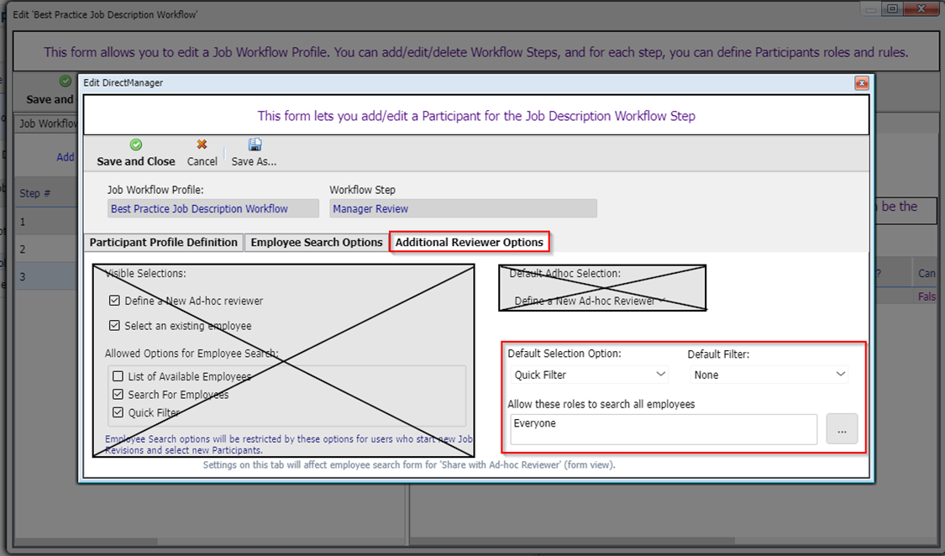Toggle Define a New Ad-hoc reviewer checkbox

click(115, 301)
